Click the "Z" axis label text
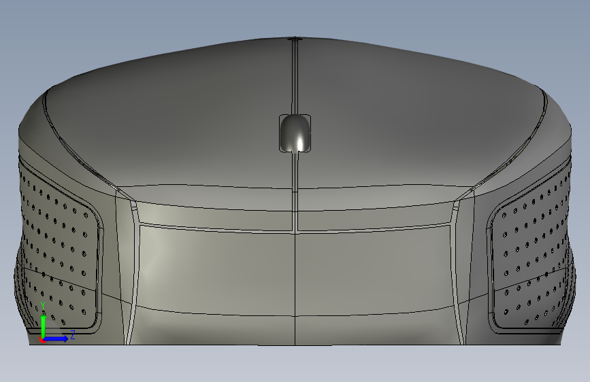Image resolution: width=590 pixels, height=382 pixels. coord(73,334)
